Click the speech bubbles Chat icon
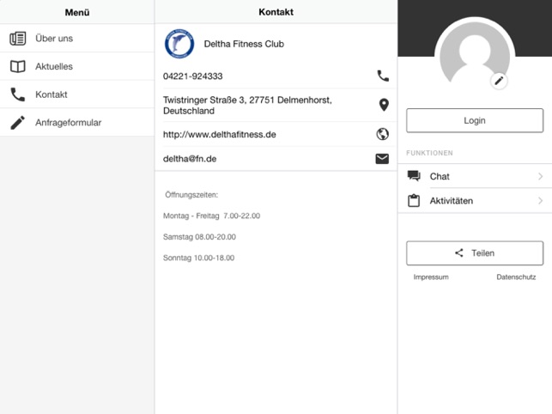Screen dimensions: 552x414 (414, 176)
